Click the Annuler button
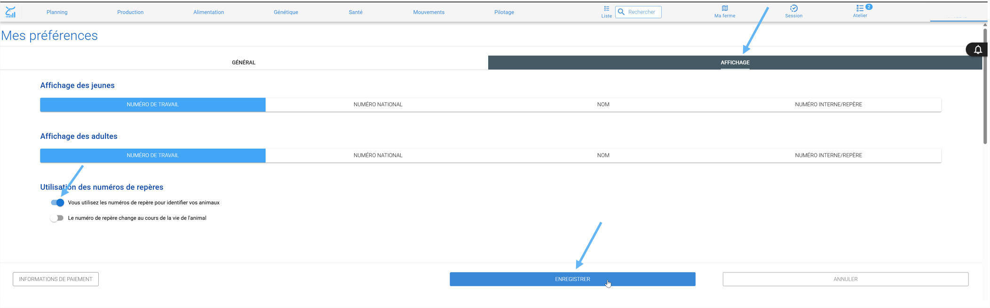Screen dimensions: 990x308 click(x=845, y=279)
